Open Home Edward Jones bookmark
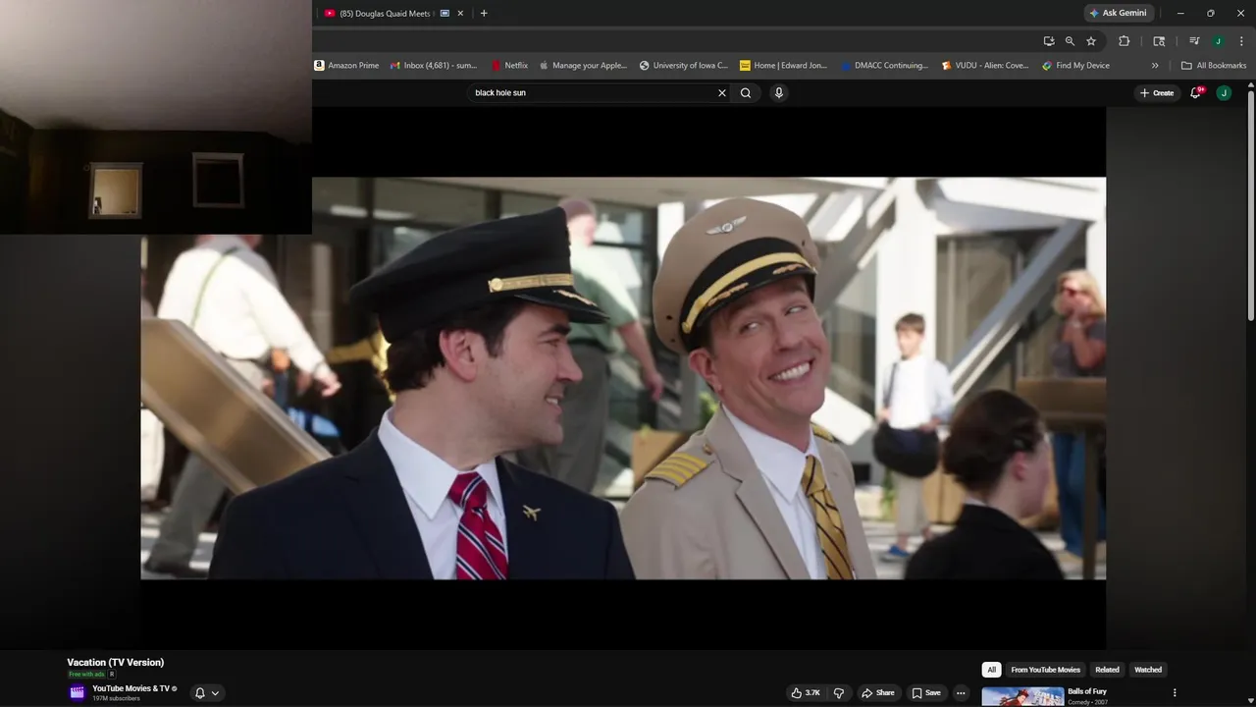This screenshot has width=1256, height=707. click(x=784, y=66)
